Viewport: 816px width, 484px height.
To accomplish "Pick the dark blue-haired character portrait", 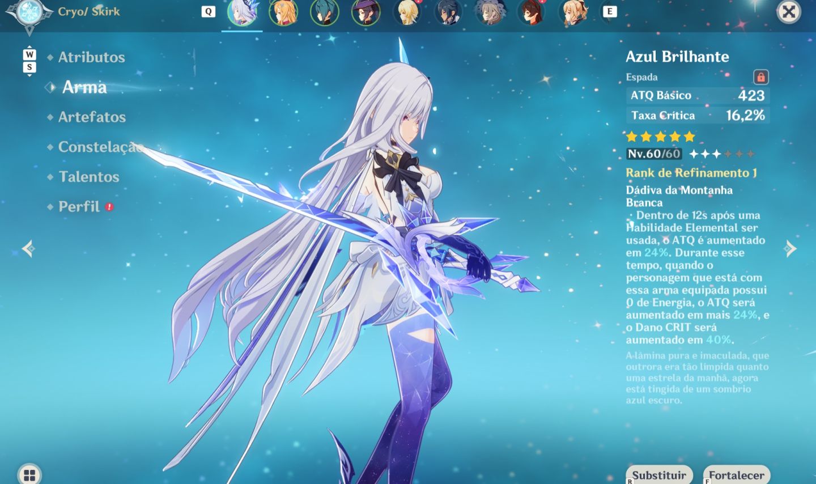I will [449, 12].
